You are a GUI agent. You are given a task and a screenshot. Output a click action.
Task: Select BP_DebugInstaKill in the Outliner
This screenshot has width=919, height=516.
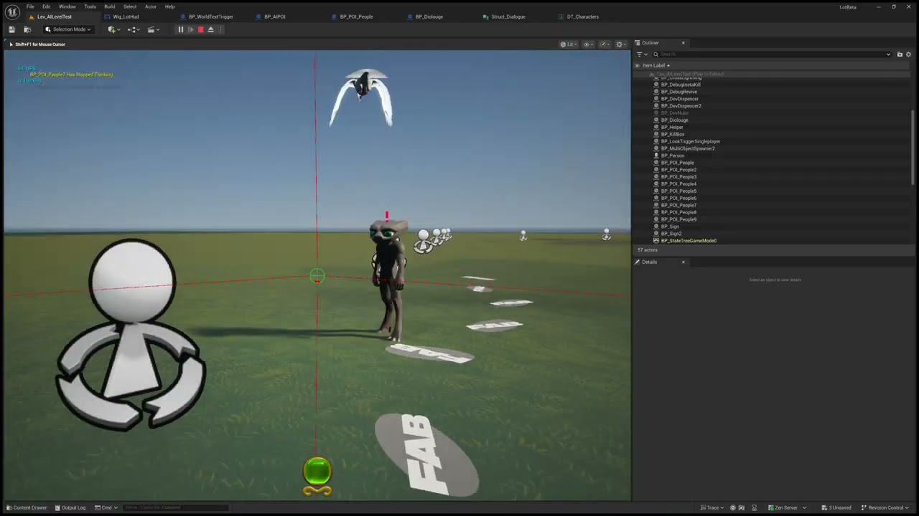point(681,85)
